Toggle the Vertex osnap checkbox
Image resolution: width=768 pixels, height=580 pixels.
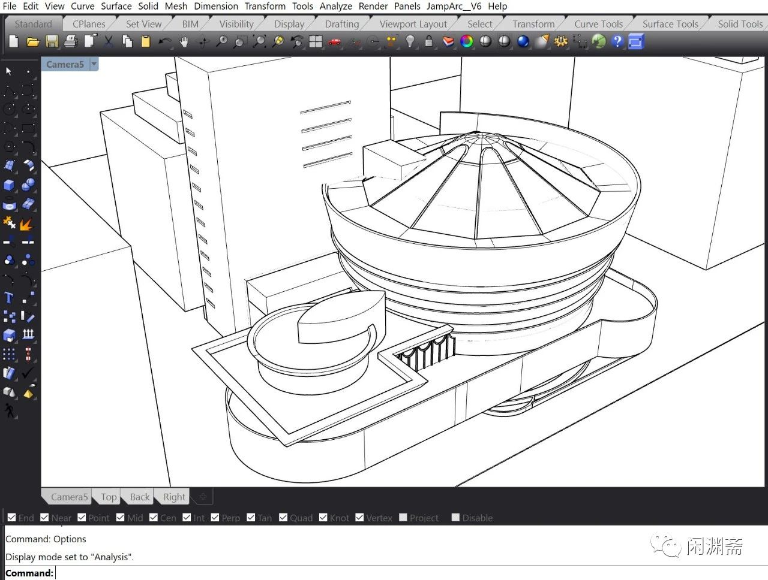[359, 518]
